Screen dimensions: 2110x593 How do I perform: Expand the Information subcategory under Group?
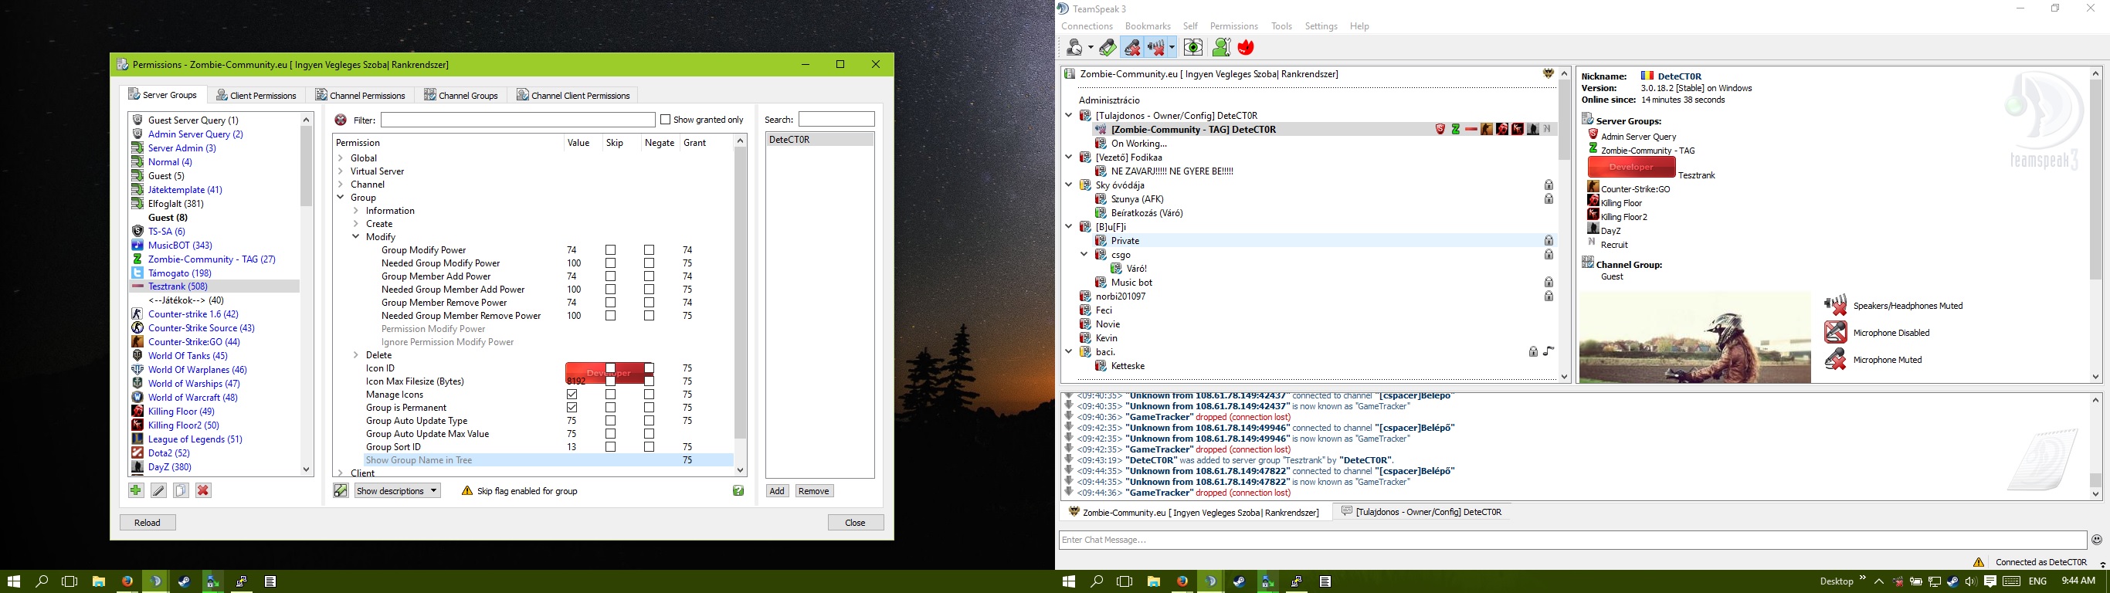tap(355, 211)
